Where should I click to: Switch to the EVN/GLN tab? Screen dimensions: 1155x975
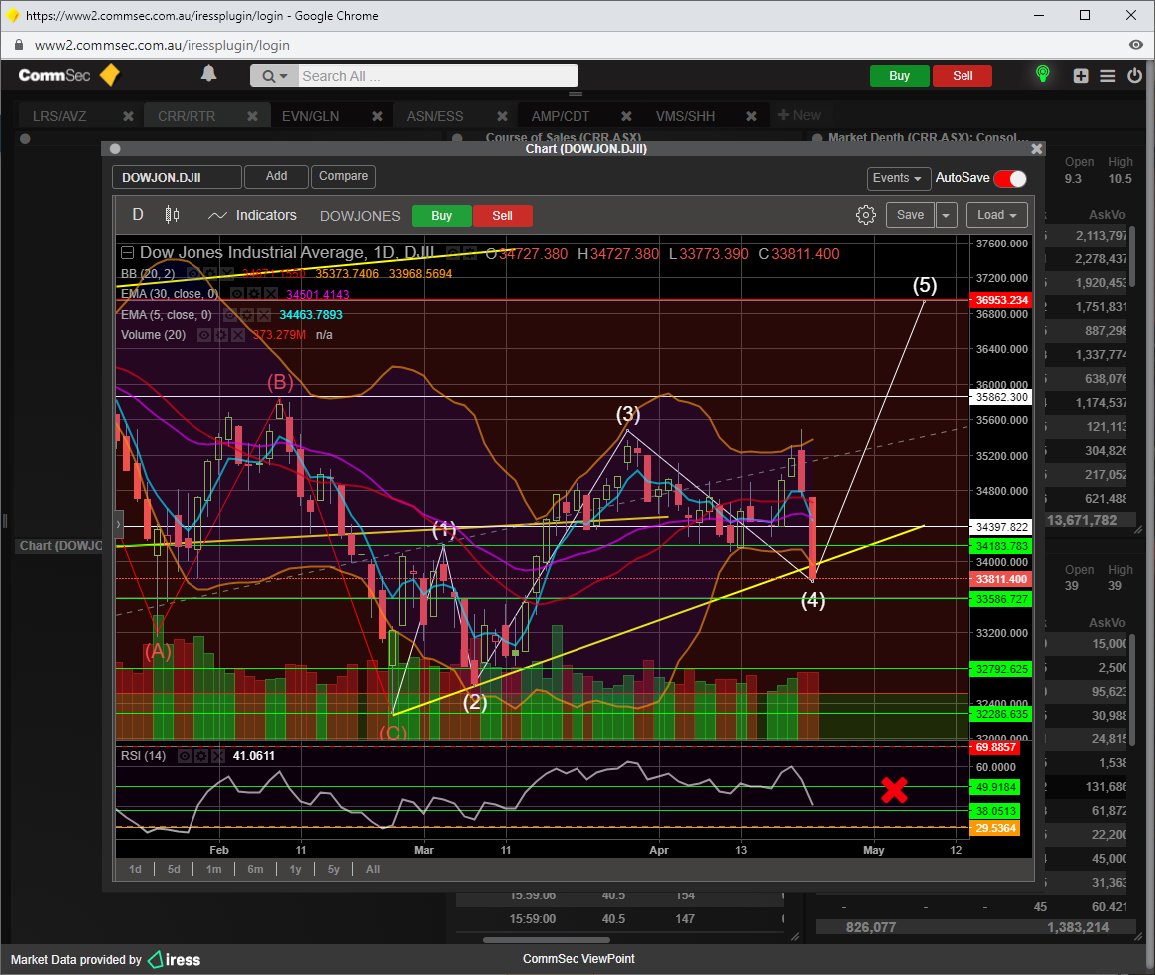point(310,116)
